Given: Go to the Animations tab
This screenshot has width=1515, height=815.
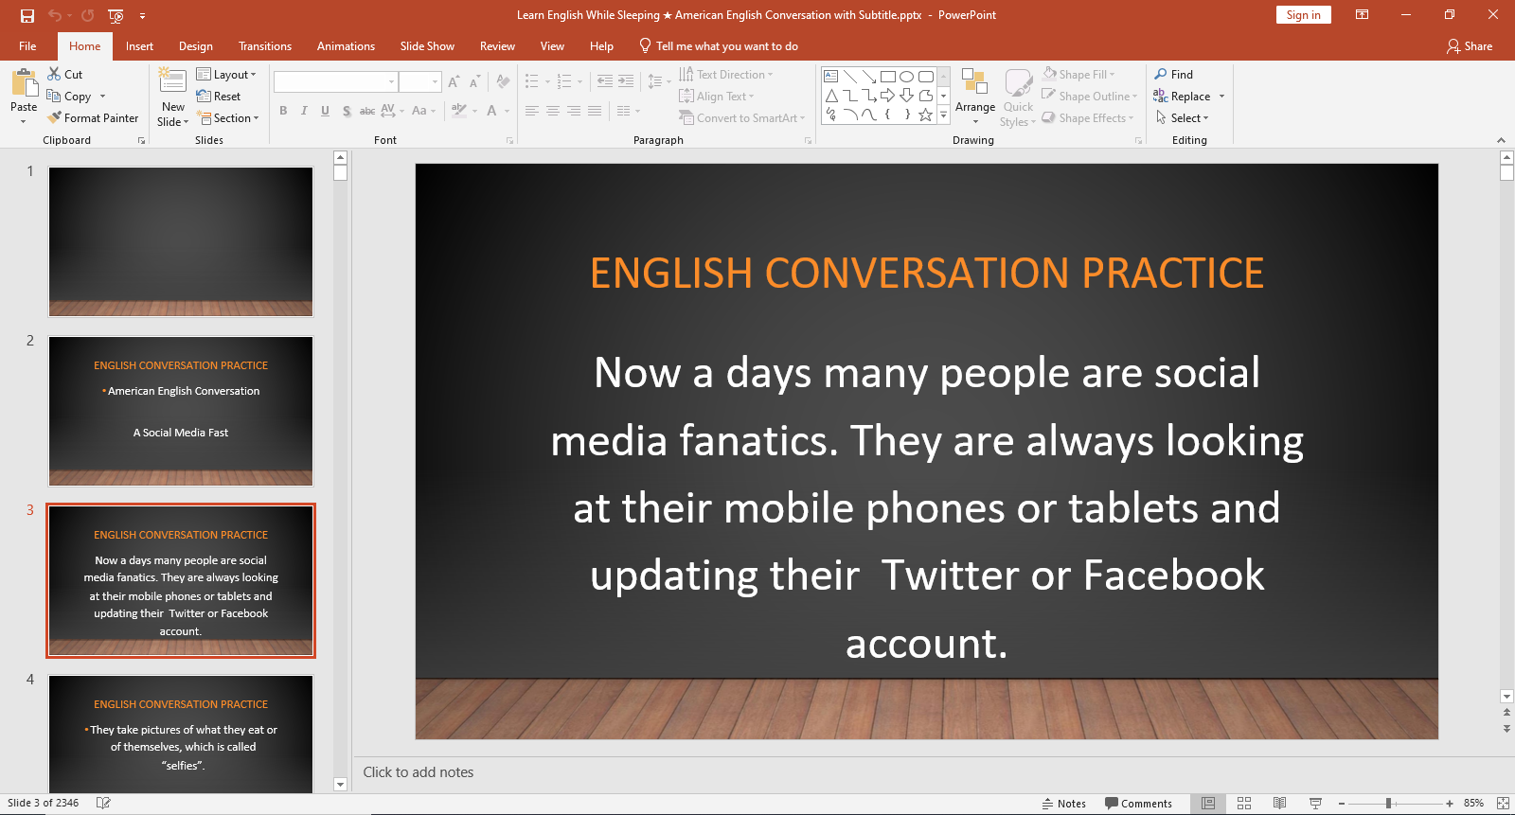Looking at the screenshot, I should pyautogui.click(x=346, y=45).
